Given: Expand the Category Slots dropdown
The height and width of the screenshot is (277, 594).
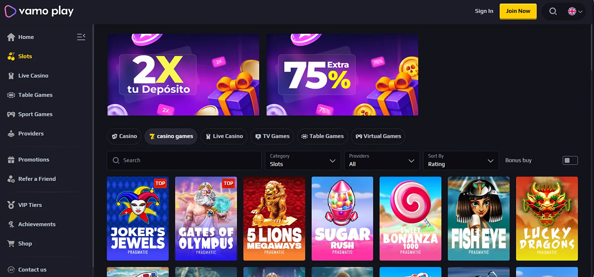Looking at the screenshot, I should pyautogui.click(x=303, y=160).
